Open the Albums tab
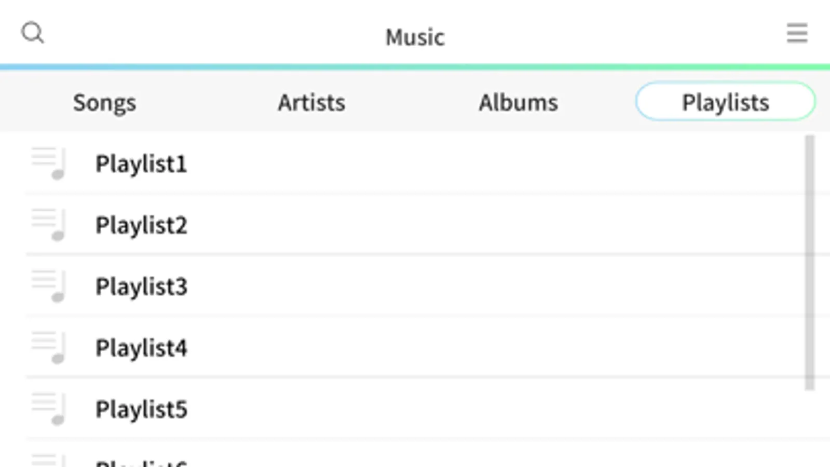Viewport: 830px width, 467px height. tap(518, 102)
